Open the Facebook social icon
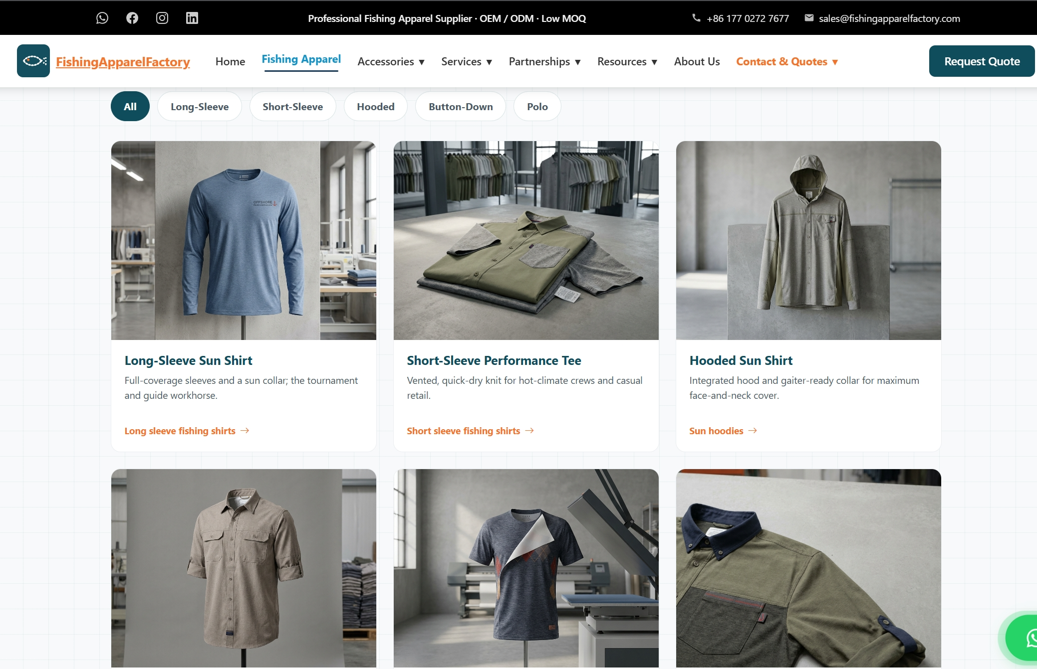 point(132,18)
